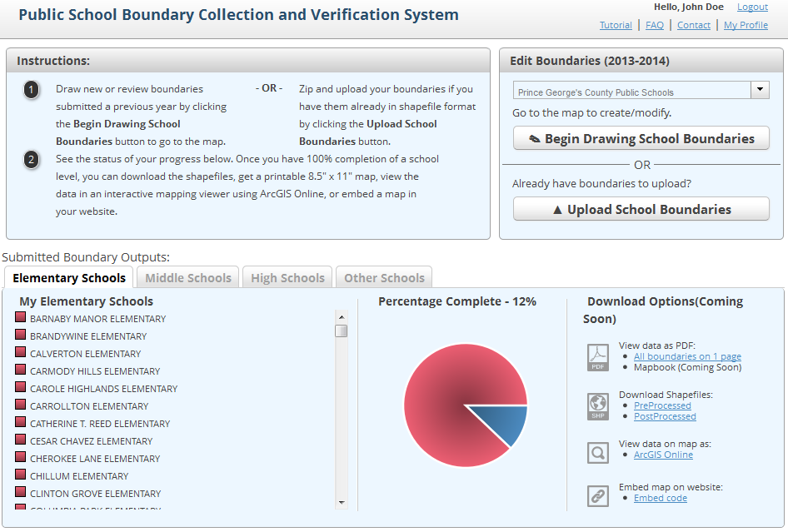Select BARNABY MANOR ELEMENTARY in list

click(97, 319)
